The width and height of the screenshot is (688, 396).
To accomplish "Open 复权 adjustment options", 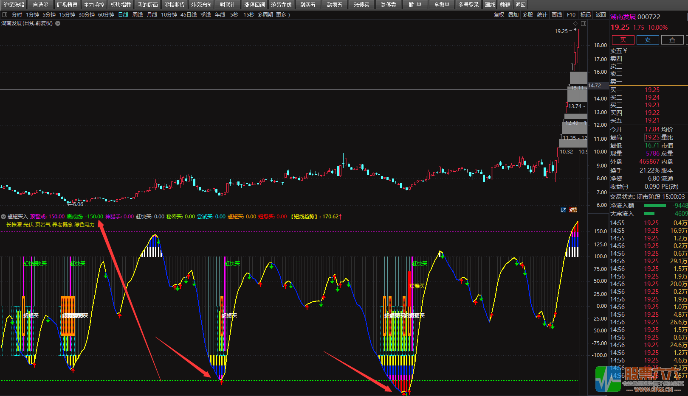I will tap(499, 15).
